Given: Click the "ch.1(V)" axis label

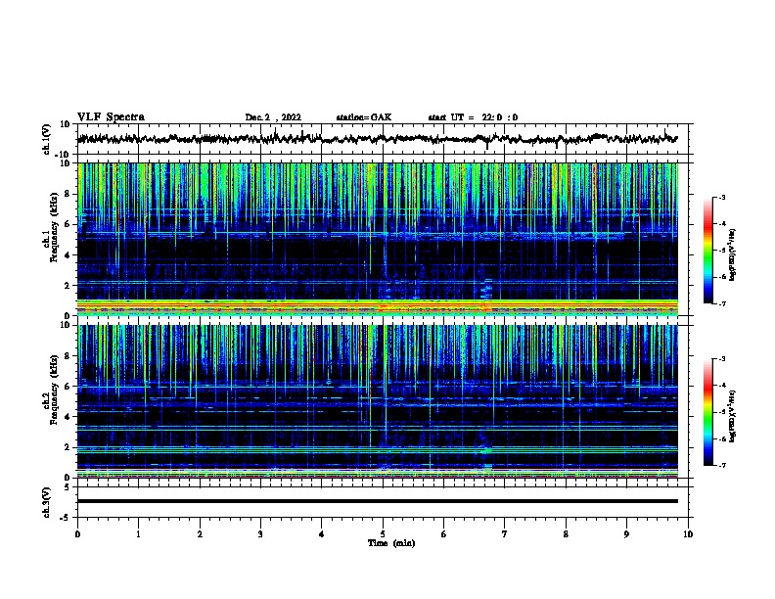Looking at the screenshot, I should [47, 139].
